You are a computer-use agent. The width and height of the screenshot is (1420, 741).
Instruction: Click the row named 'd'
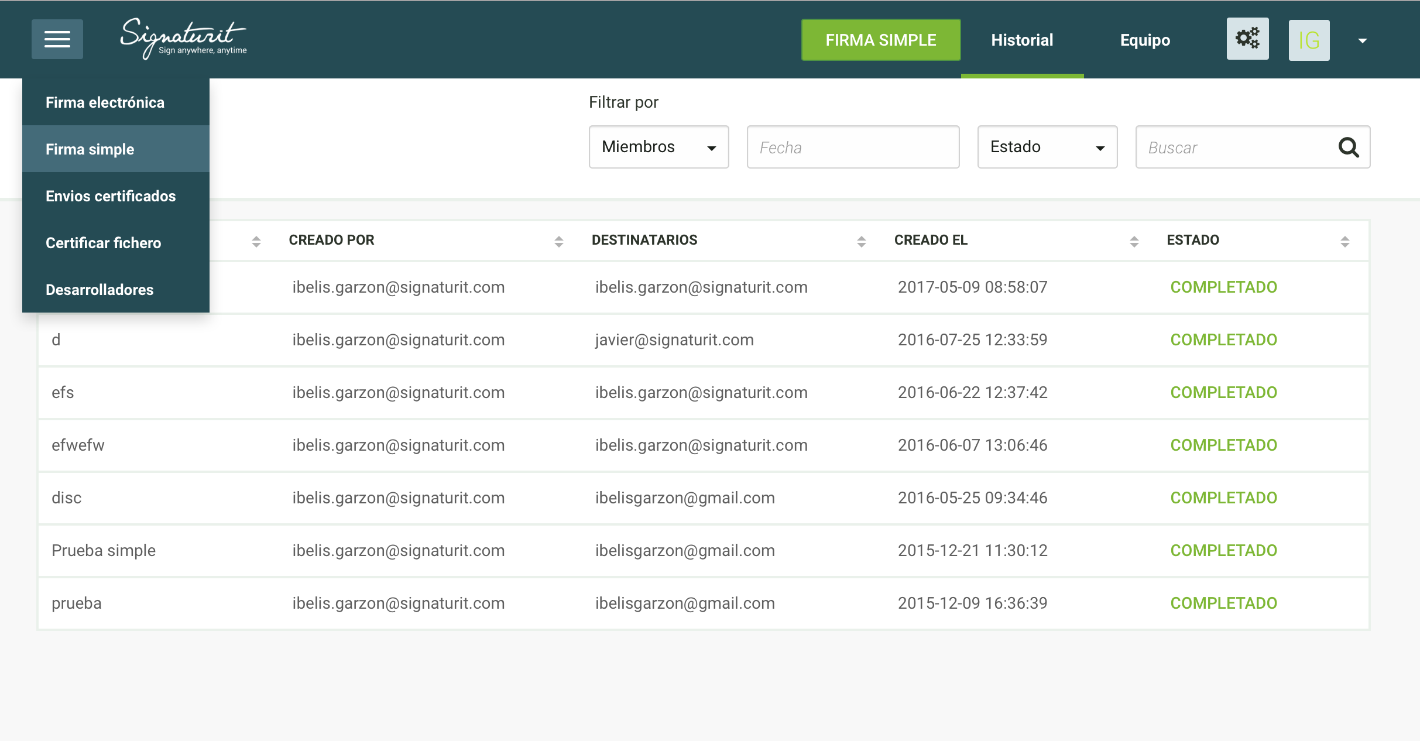(x=704, y=340)
